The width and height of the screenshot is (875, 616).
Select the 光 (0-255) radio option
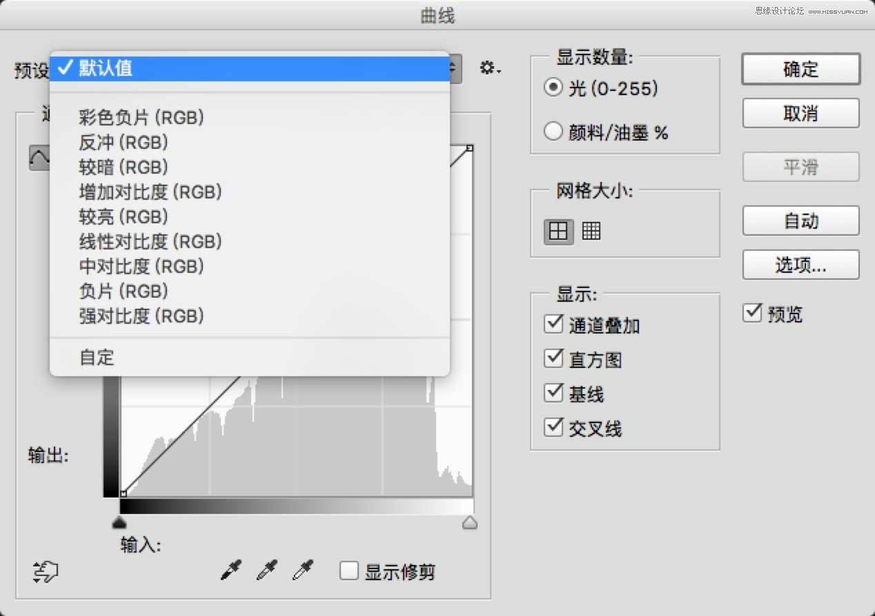553,88
